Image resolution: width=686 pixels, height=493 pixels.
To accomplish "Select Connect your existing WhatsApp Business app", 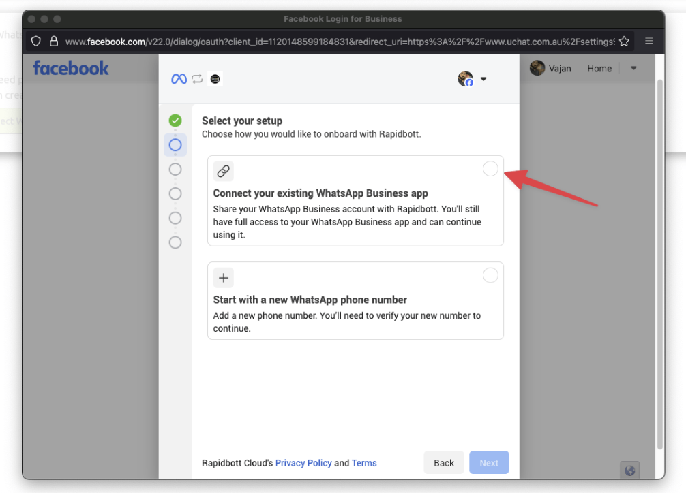I will coord(490,169).
